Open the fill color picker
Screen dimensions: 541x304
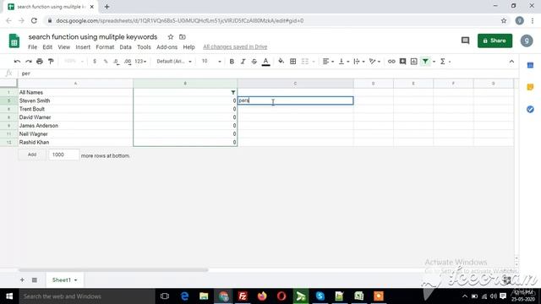coord(281,62)
